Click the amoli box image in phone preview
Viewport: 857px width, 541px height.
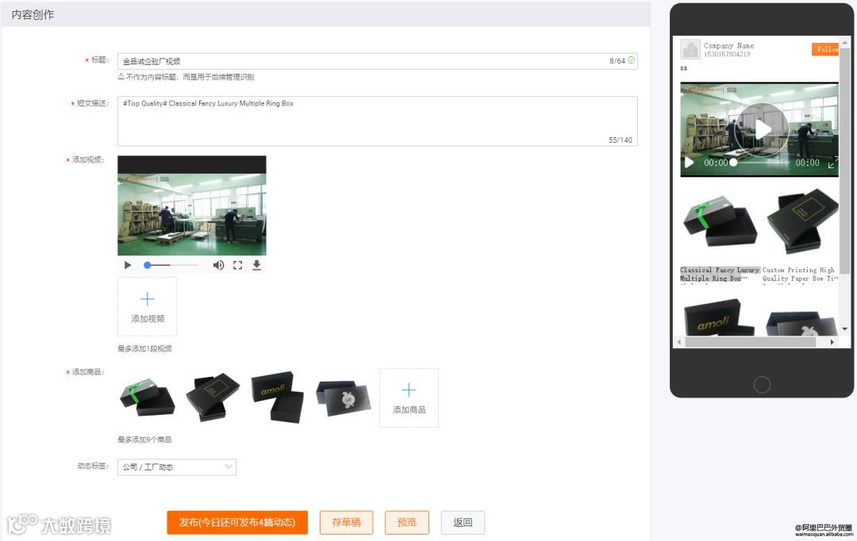tap(719, 317)
